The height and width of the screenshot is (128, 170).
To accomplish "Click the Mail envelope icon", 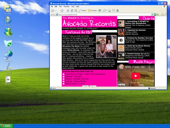I will coord(105,10).
